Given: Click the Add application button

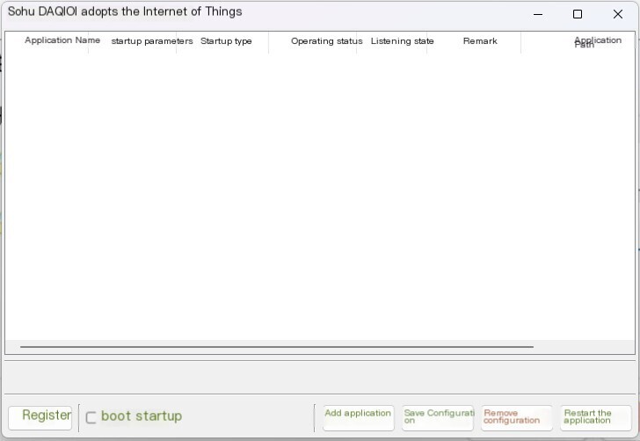Looking at the screenshot, I should 359,418.
